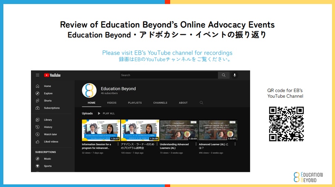Switch to the CHANNELS tab
This screenshot has height=187, width=335.
(x=160, y=103)
